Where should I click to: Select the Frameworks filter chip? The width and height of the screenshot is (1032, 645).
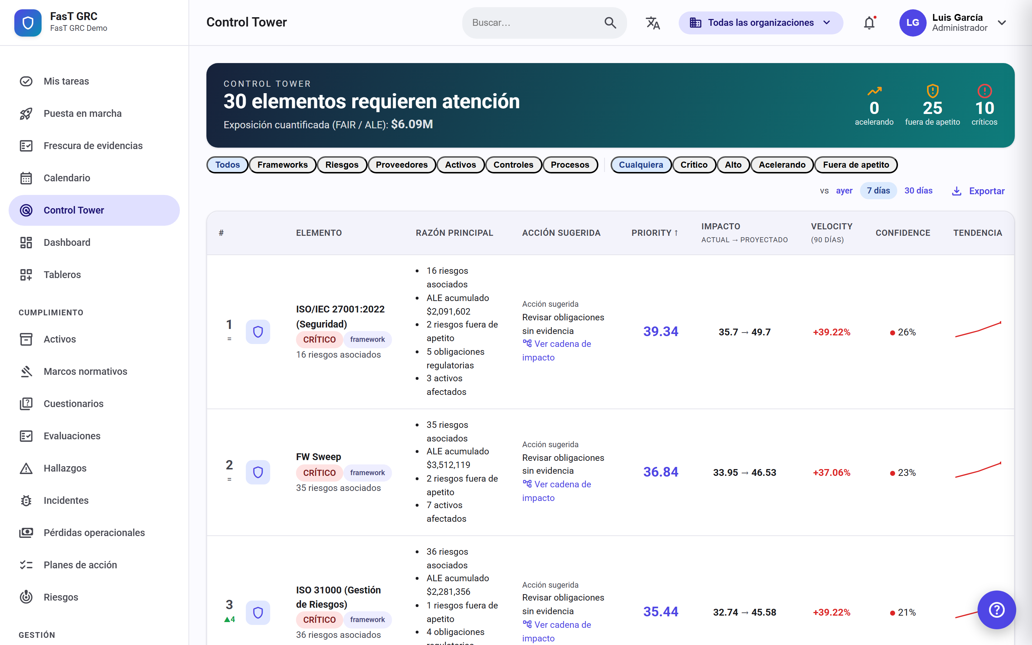click(x=282, y=165)
